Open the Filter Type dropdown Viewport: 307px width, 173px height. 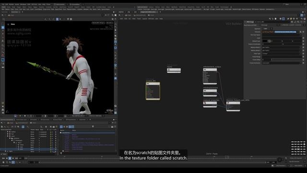282,53
